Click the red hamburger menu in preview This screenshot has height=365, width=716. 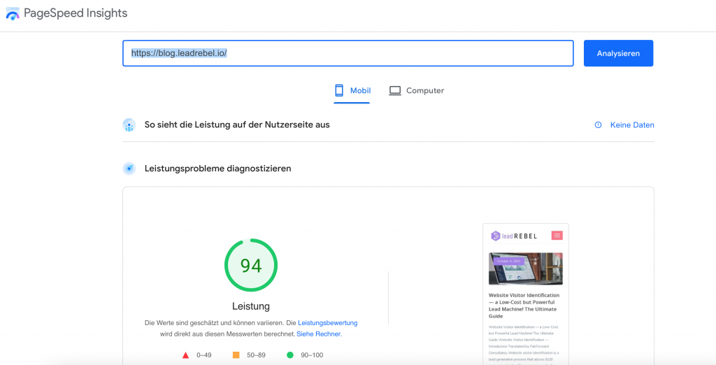pos(557,235)
